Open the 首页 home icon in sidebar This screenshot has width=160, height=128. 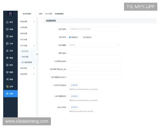click(x=7, y=22)
